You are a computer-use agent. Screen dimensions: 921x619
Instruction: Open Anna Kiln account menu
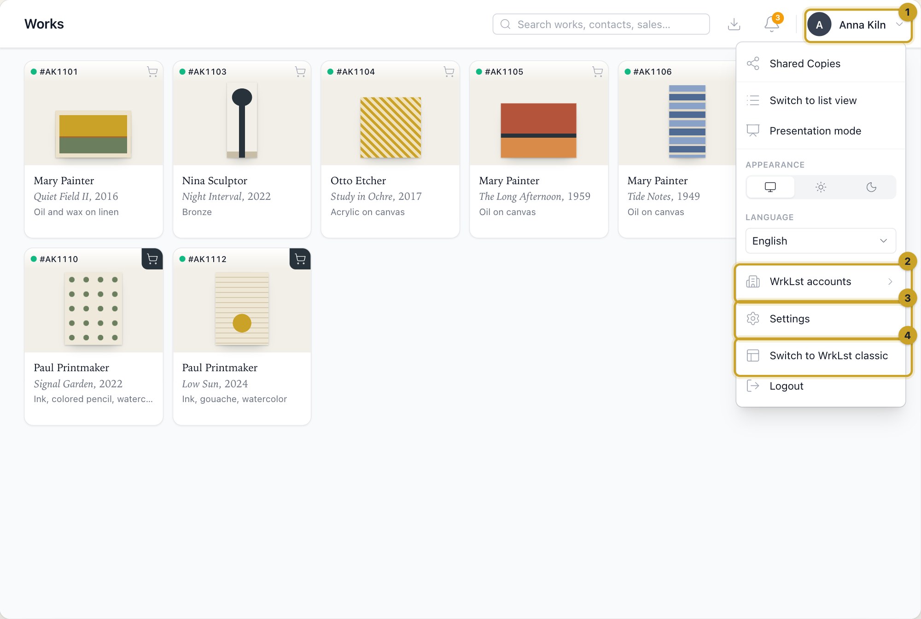(858, 25)
